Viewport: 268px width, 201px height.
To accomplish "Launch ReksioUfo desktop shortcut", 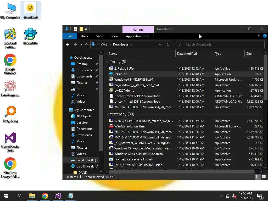I will [x=30, y=36].
